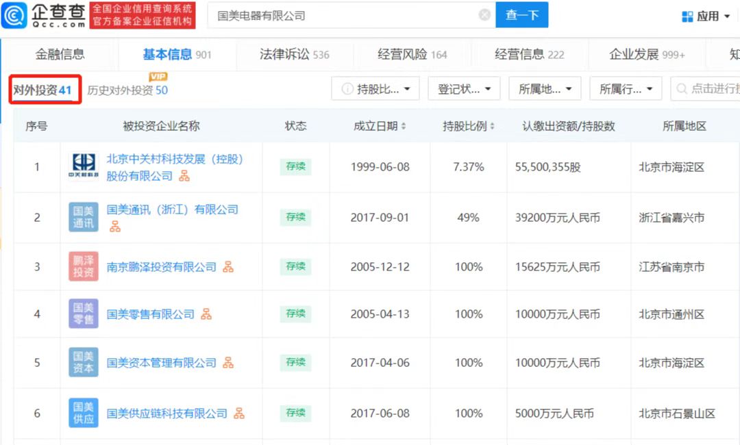Open equity structure icon for 国美资本管理

(228, 363)
